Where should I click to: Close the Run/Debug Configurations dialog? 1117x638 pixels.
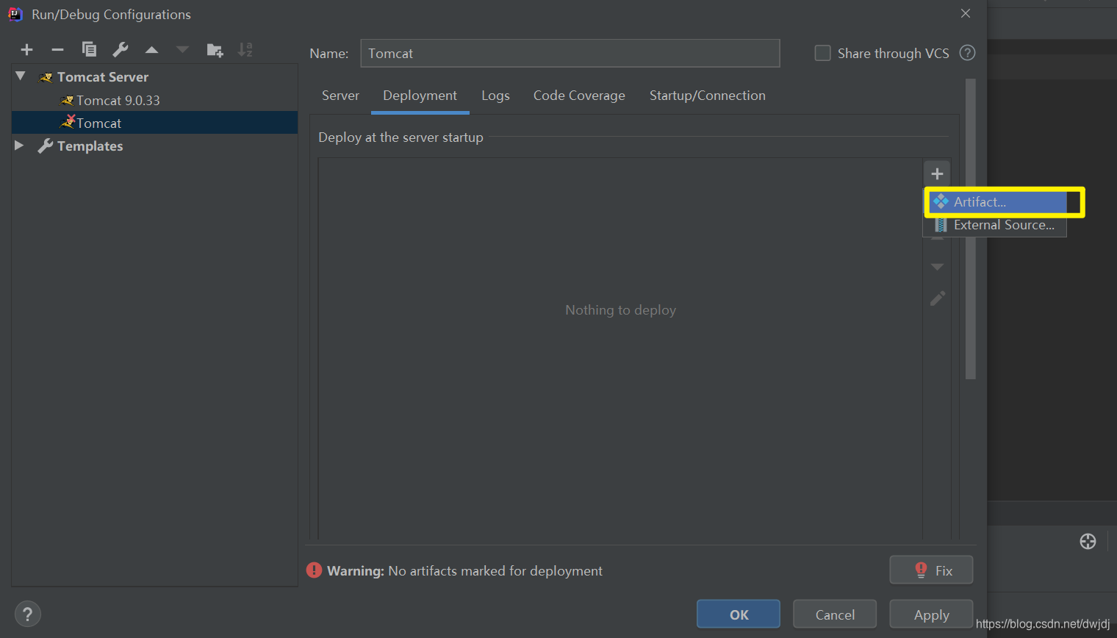click(966, 13)
